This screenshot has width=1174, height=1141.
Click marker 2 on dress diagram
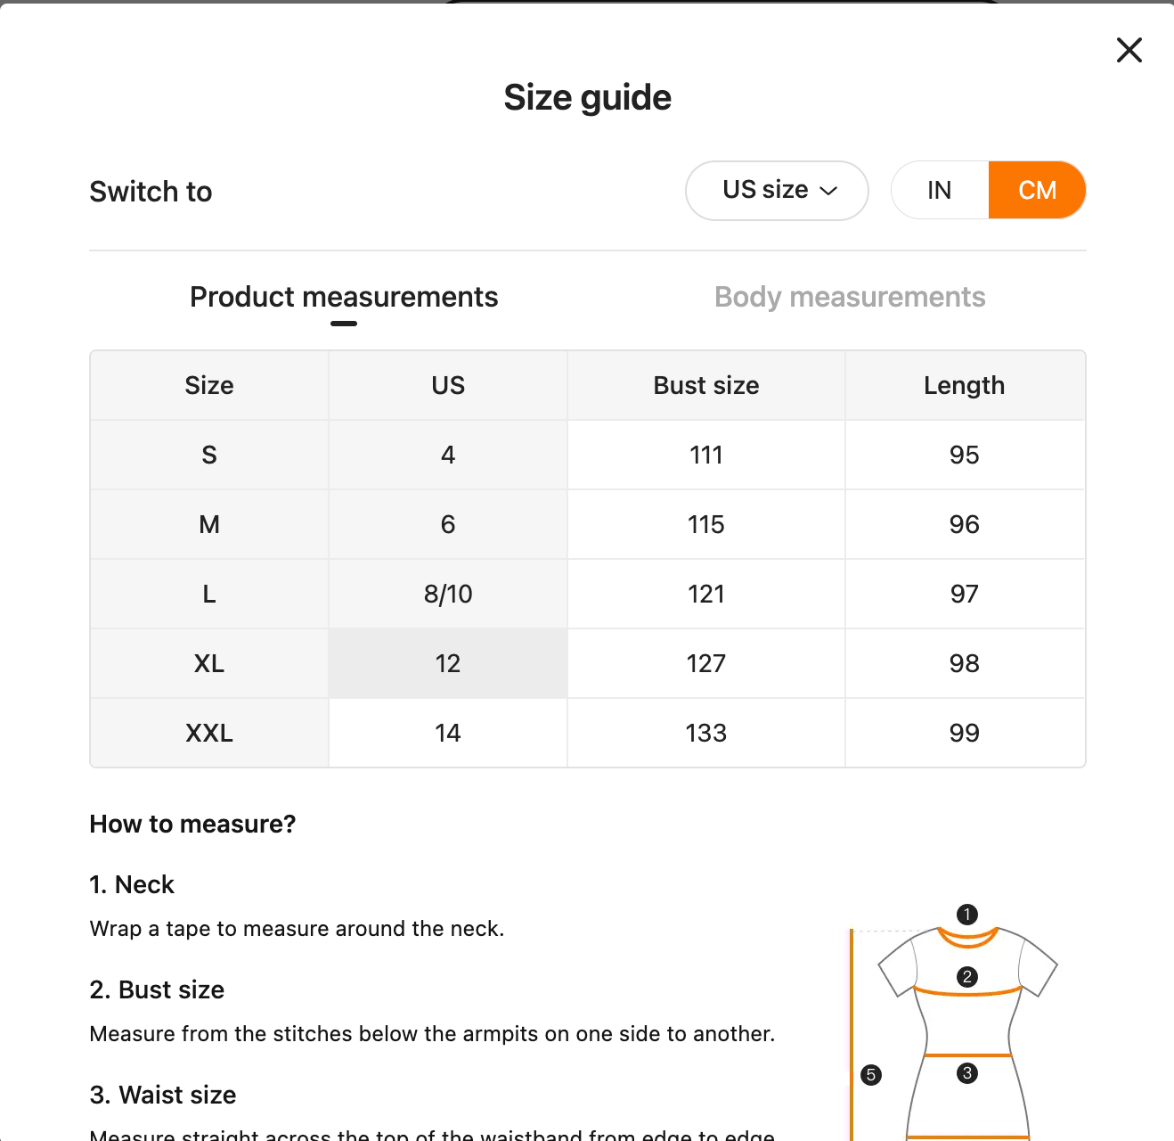(x=966, y=977)
